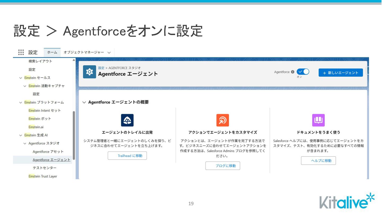Open the オブジェクトマネージャー tab dropdown arrow
The height and width of the screenshot is (215, 382).
(x=109, y=53)
